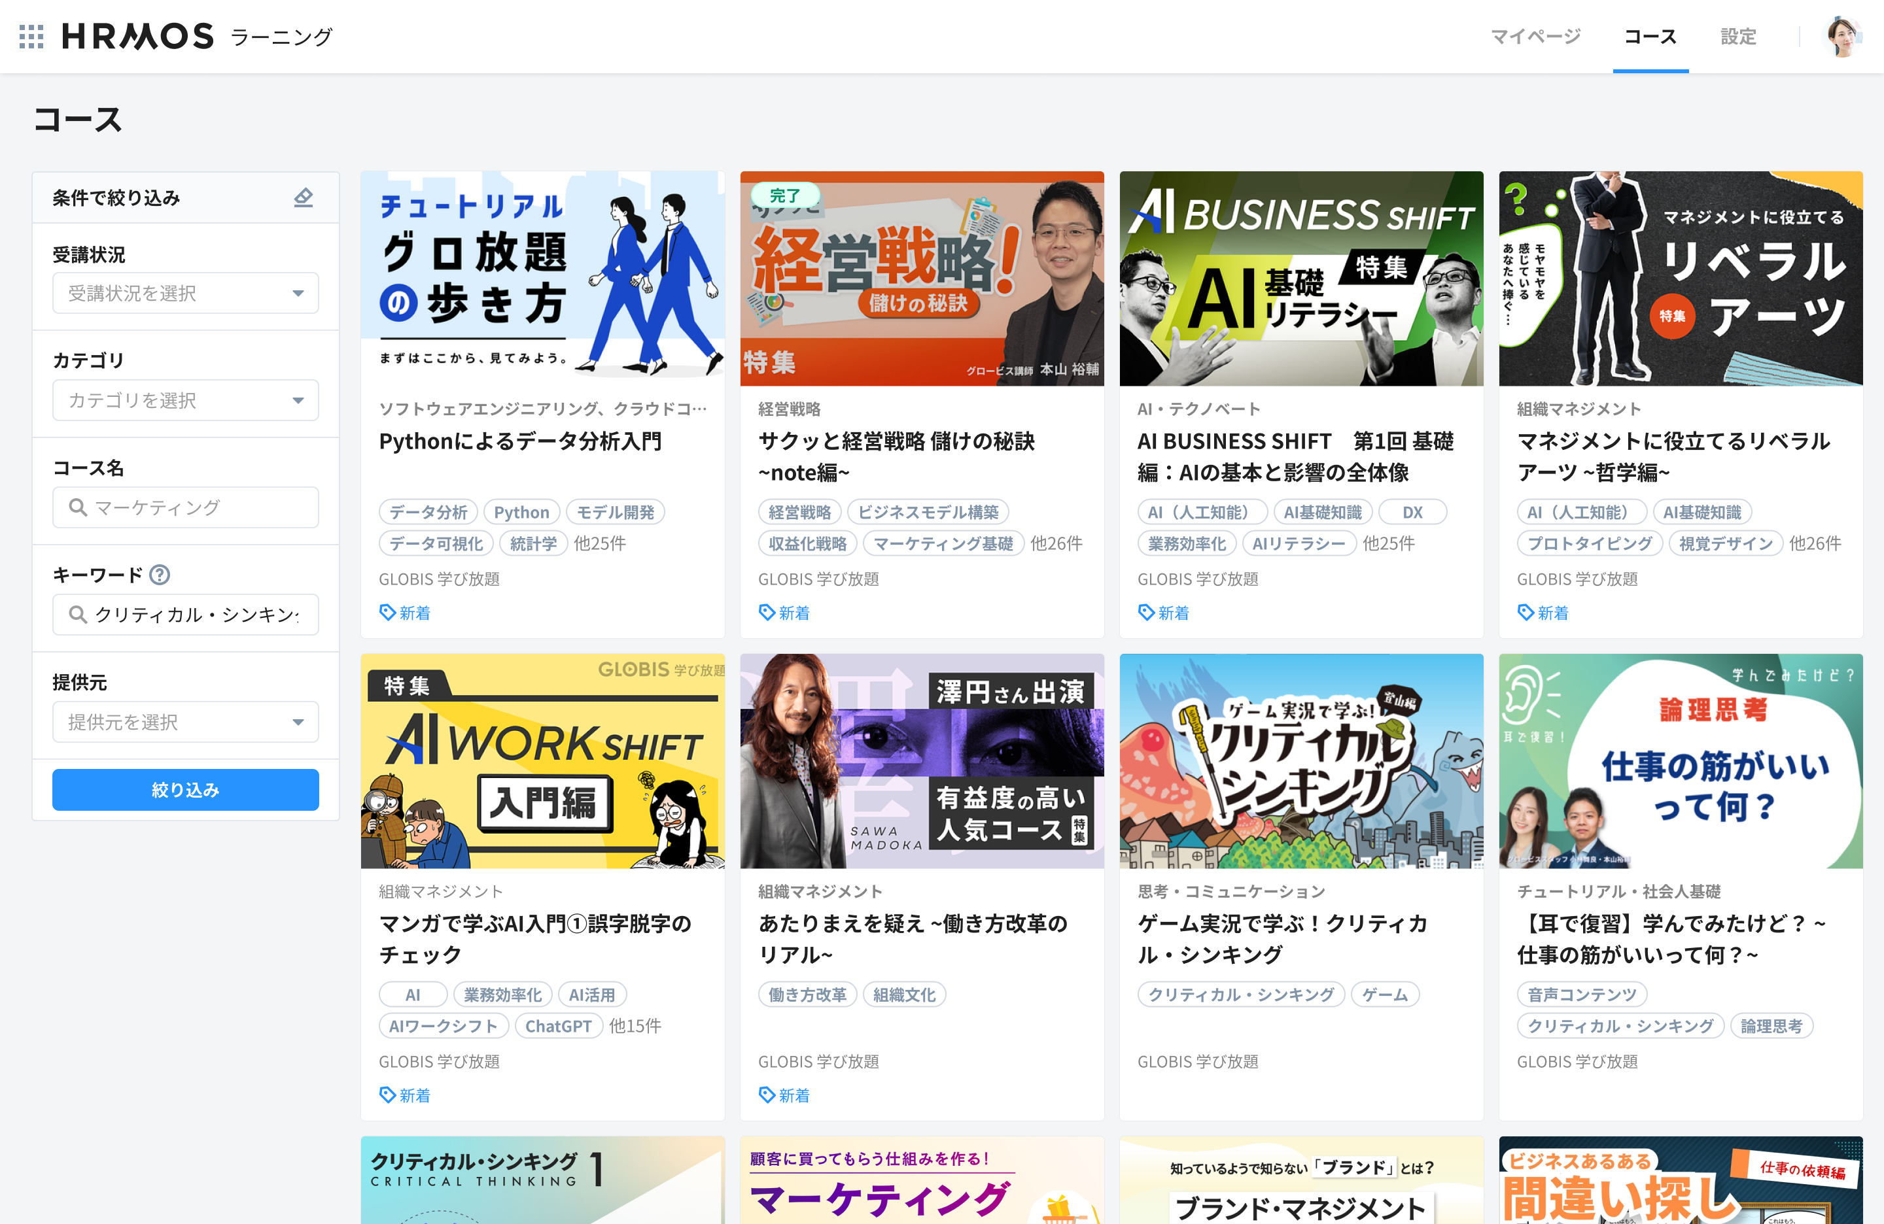1884x1224 pixels.
Task: Go to the 設定 tab
Action: (1737, 37)
